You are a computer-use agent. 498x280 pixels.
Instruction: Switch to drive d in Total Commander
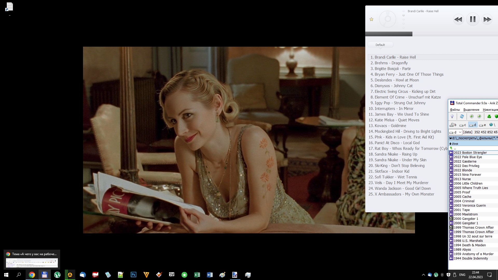click(x=473, y=125)
